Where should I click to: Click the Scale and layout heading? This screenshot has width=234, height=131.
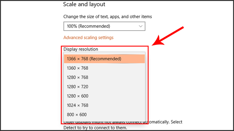pos(84,4)
